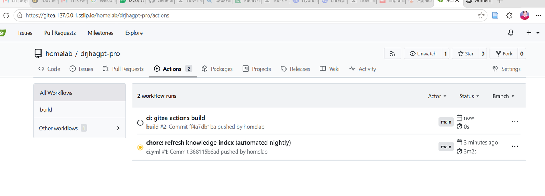View site information lock icon

point(20,16)
